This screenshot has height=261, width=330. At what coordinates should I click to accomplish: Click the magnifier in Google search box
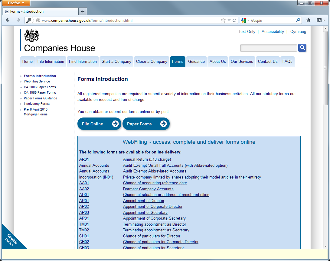click(298, 20)
